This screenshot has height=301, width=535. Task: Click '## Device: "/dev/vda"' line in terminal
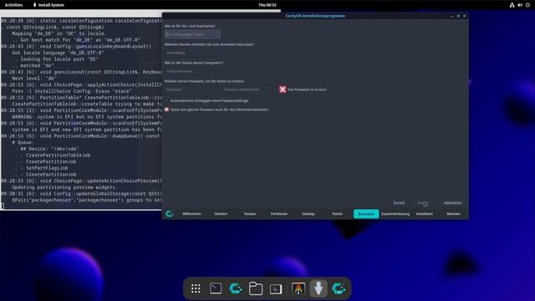coord(50,149)
